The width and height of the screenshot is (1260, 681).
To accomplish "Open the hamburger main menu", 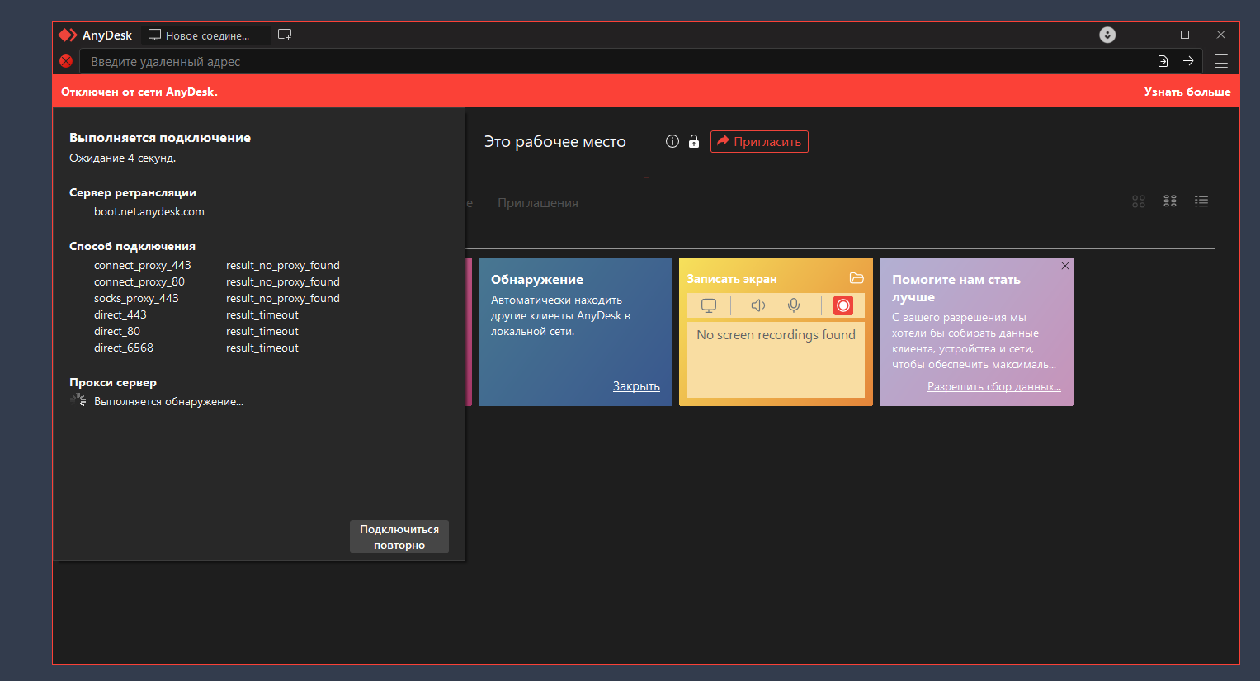I will point(1221,61).
